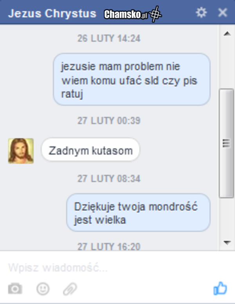
Task: Click the camera photo attach icon
Action: [x=15, y=288]
